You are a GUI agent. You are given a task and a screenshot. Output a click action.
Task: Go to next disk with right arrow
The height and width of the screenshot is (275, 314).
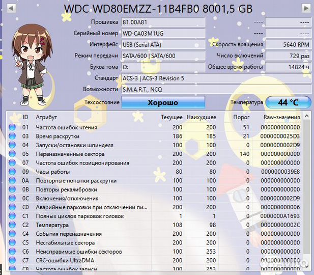tap(306, 8)
